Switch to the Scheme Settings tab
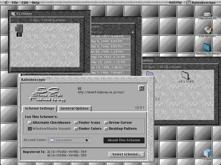 [x=40, y=109]
